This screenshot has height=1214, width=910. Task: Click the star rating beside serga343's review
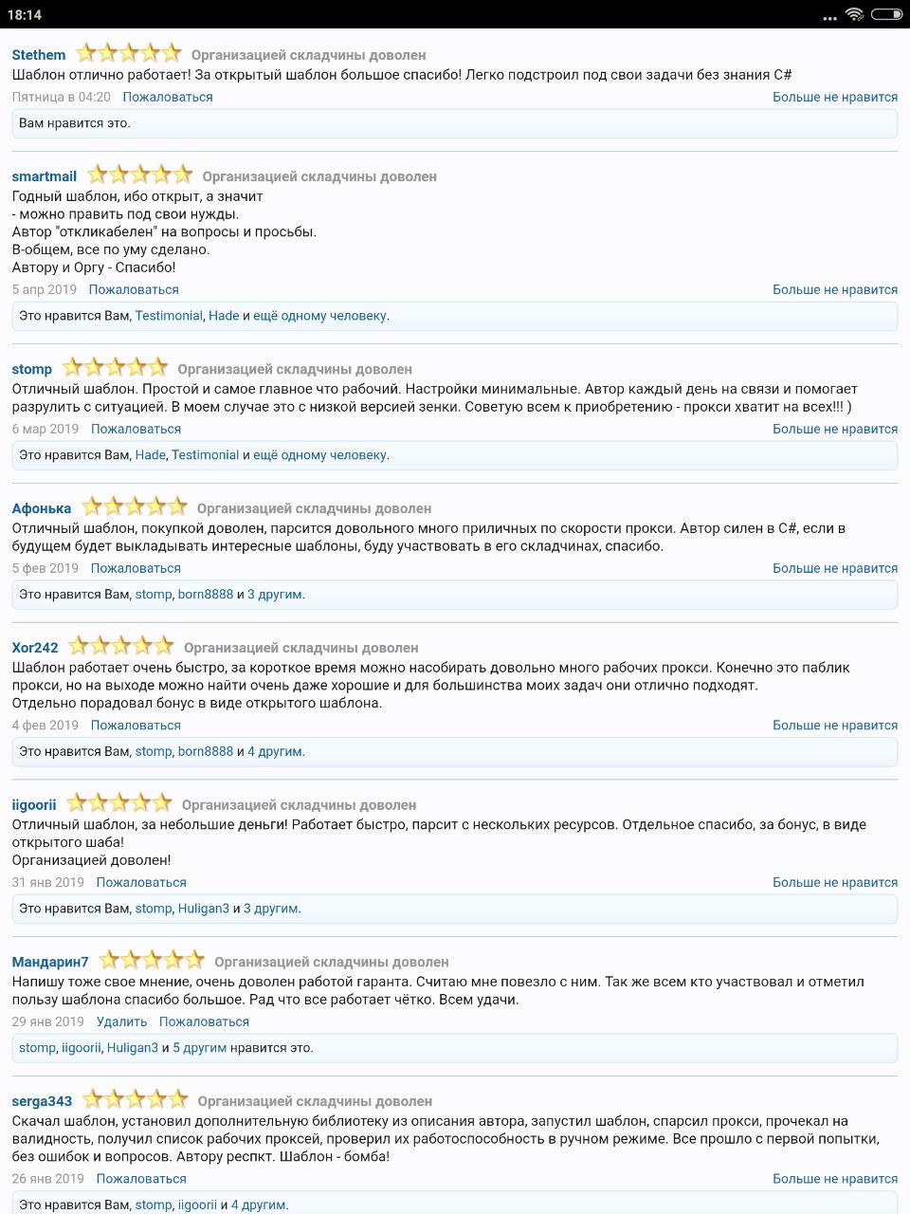135,1099
